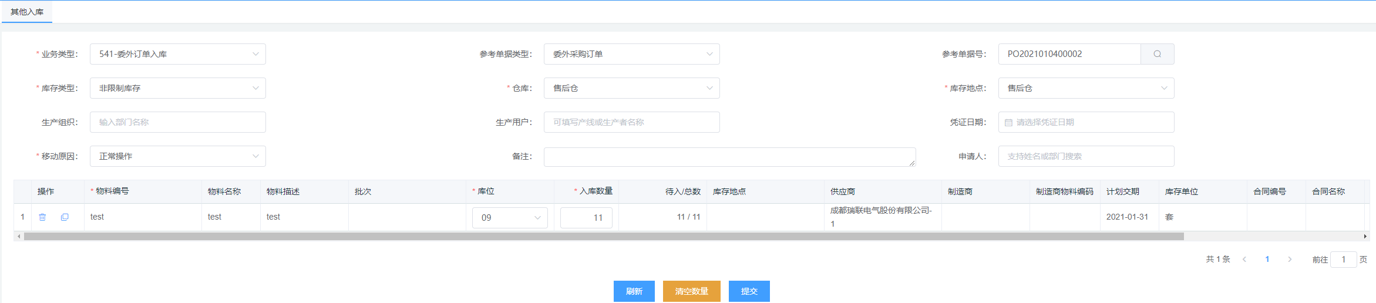The height and width of the screenshot is (303, 1376).
Task: Go to previous page with left arrow
Action: pos(1244,260)
